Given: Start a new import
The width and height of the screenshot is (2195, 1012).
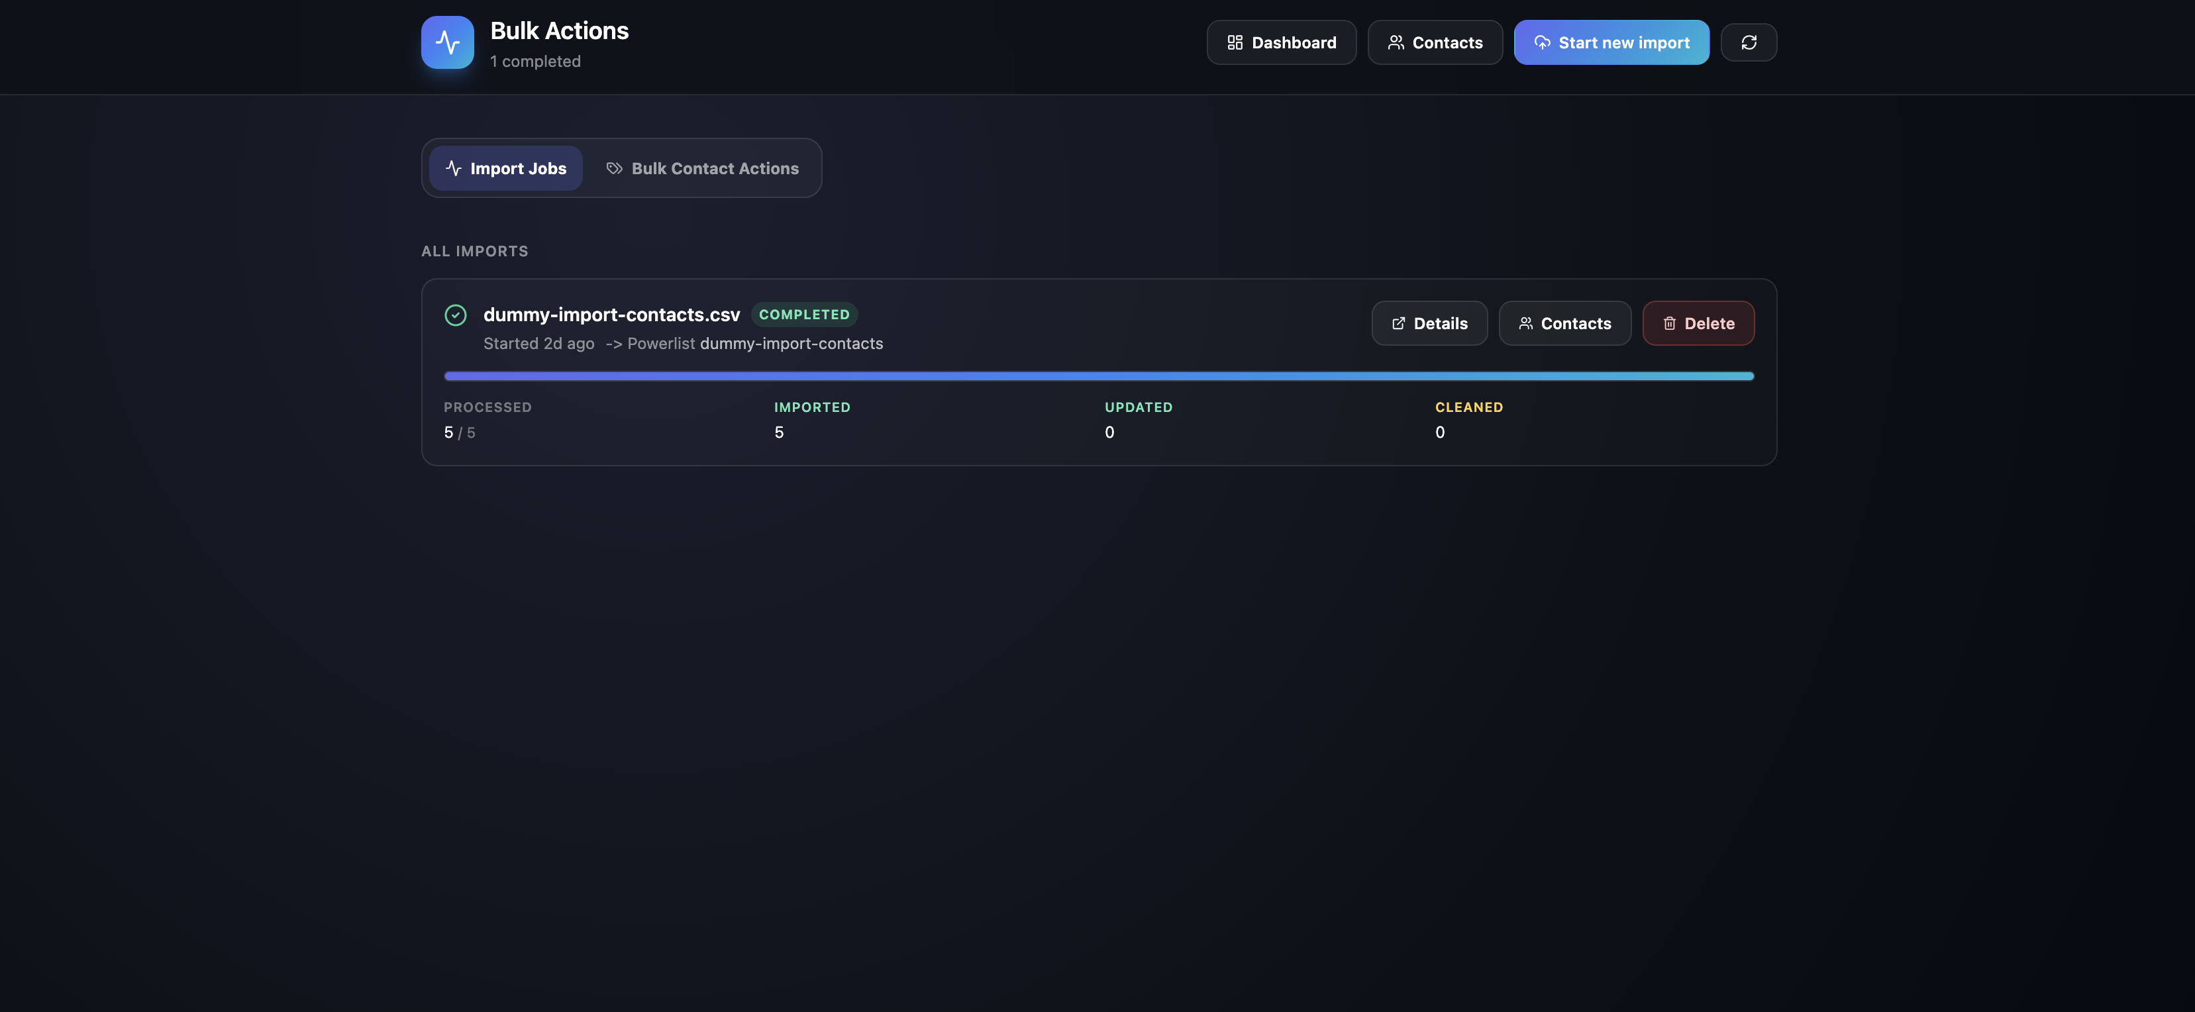Looking at the screenshot, I should pyautogui.click(x=1611, y=42).
